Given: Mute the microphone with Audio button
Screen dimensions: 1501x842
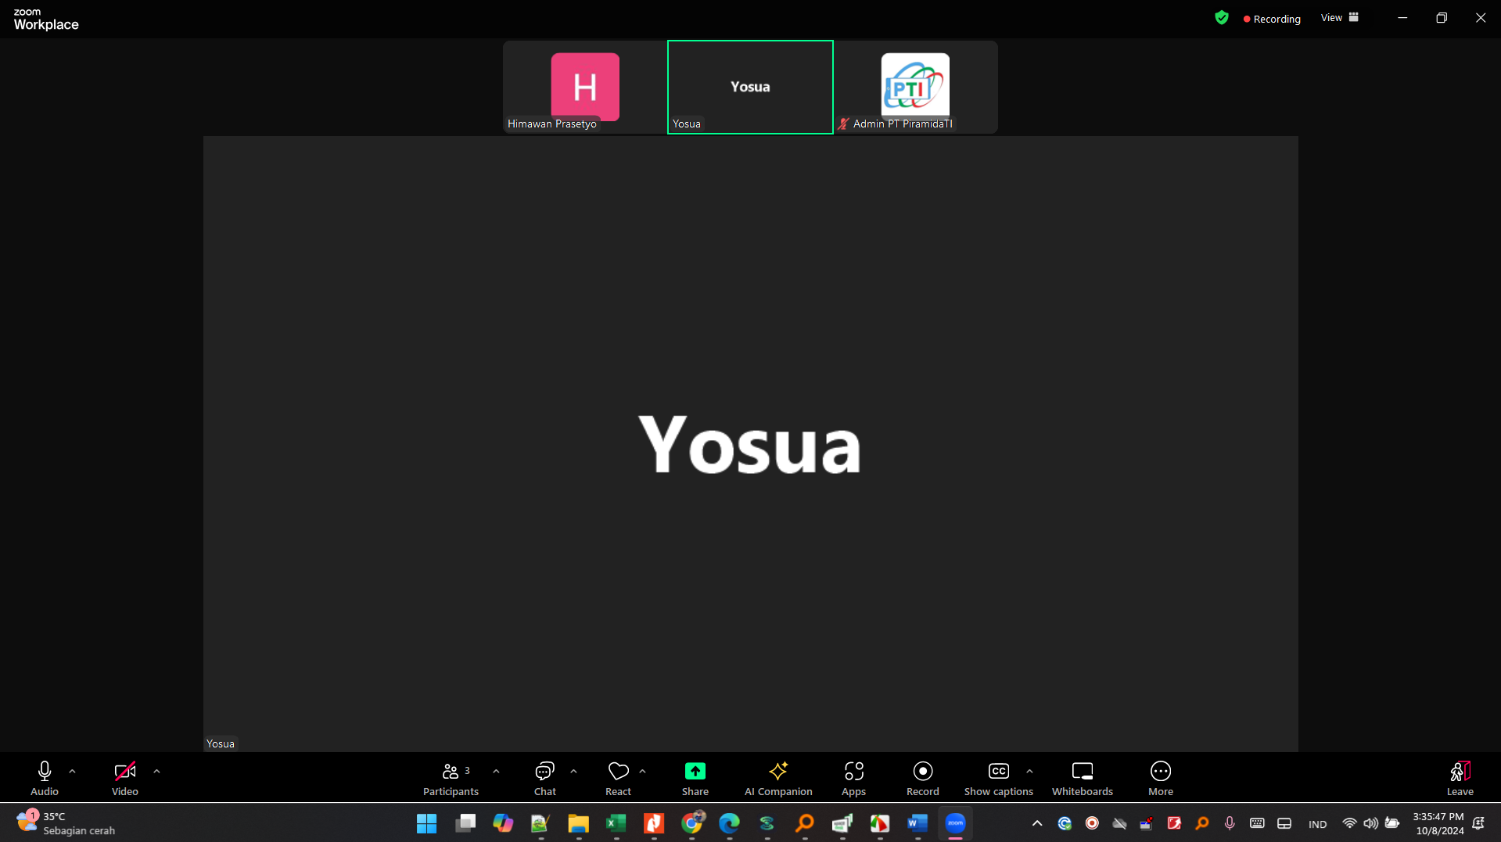Looking at the screenshot, I should pyautogui.click(x=45, y=778).
